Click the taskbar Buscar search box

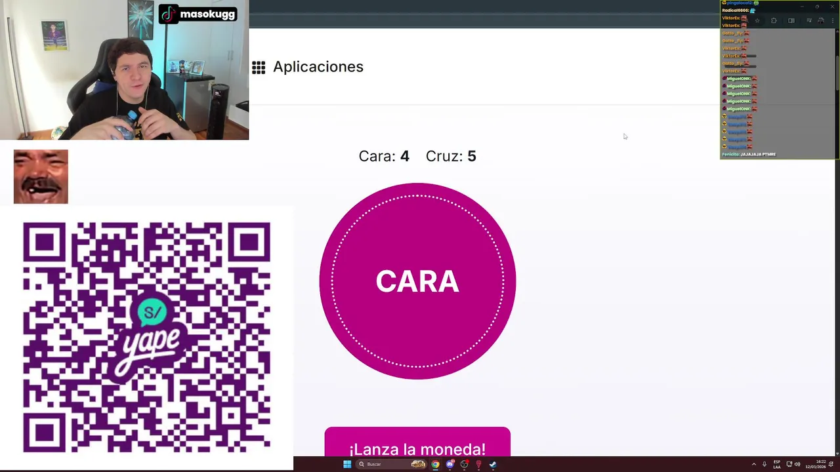pyautogui.click(x=392, y=464)
